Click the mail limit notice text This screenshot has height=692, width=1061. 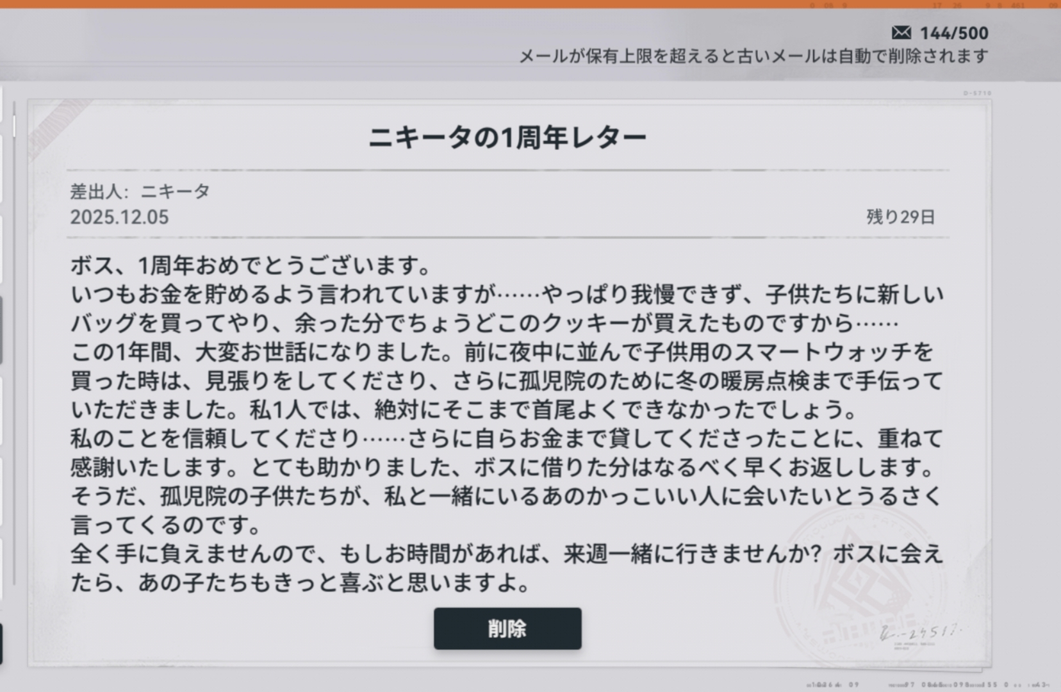click(753, 56)
